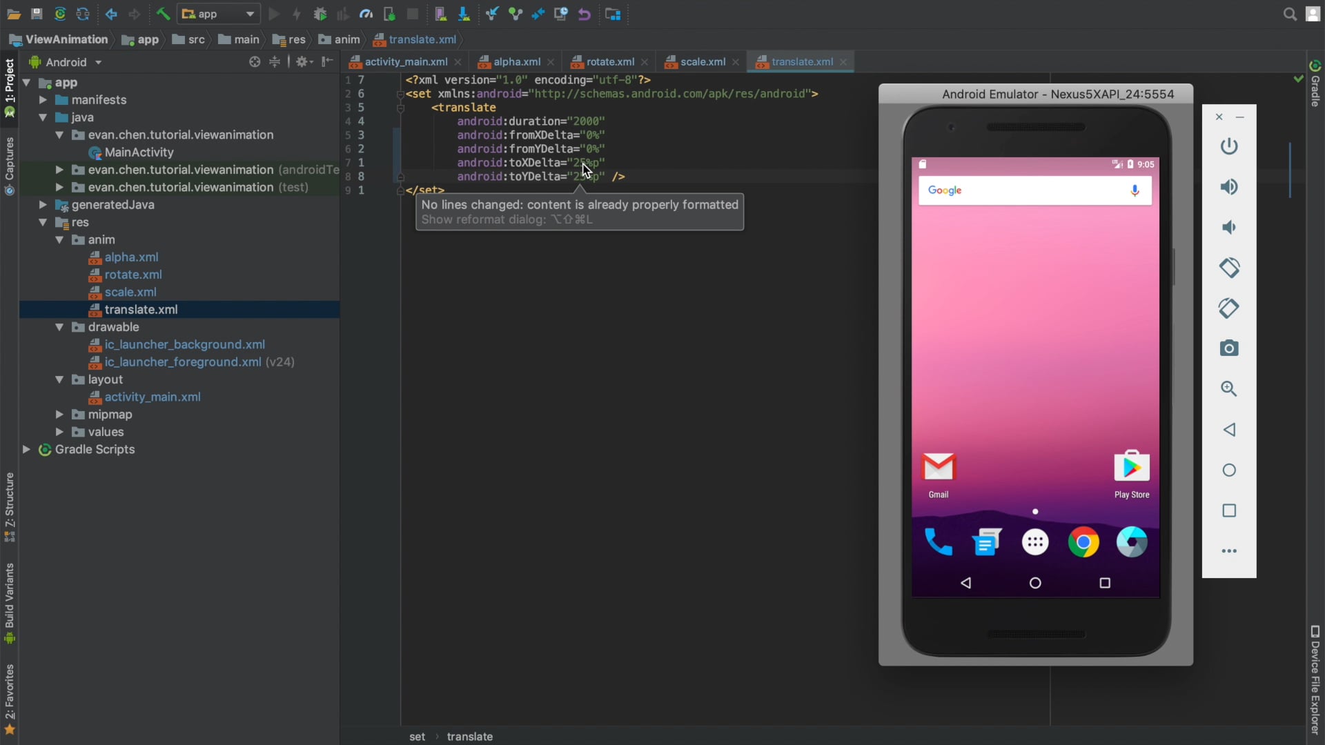Open the app run configuration dropdown
The width and height of the screenshot is (1325, 745).
click(x=219, y=14)
